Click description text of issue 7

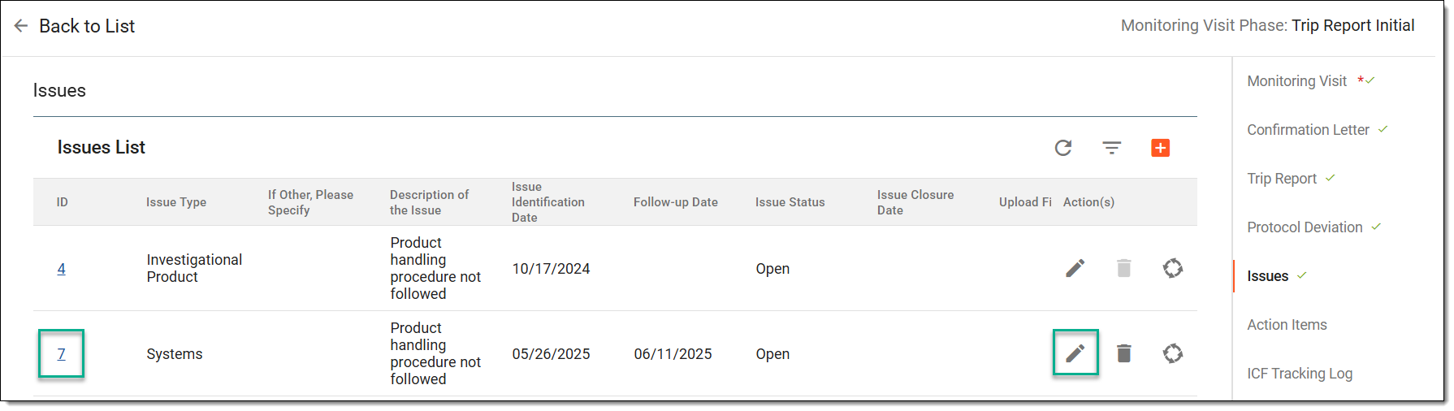point(435,353)
